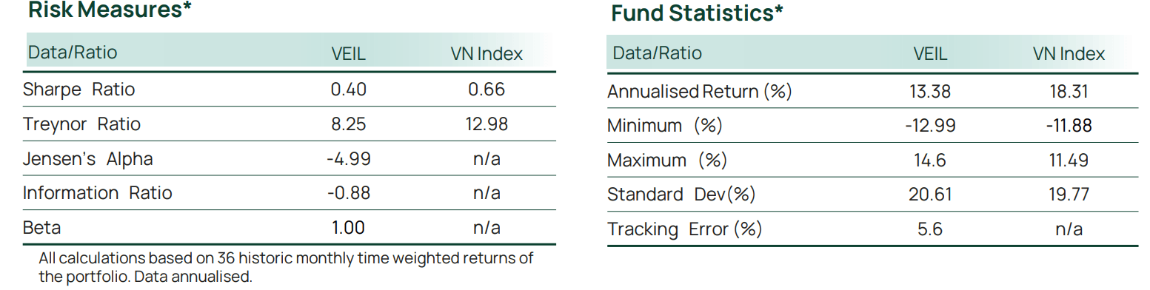The height and width of the screenshot is (290, 1150).
Task: Click the Annualised Return (%) label
Action: point(700,92)
